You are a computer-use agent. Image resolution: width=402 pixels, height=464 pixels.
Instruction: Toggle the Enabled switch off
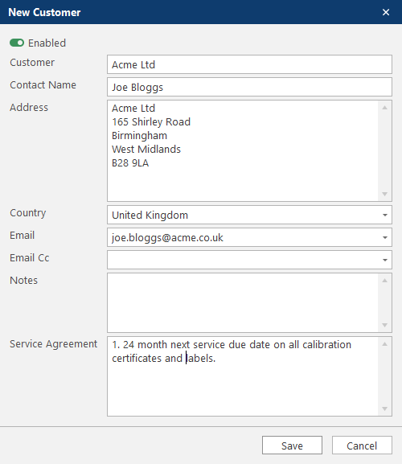(17, 43)
